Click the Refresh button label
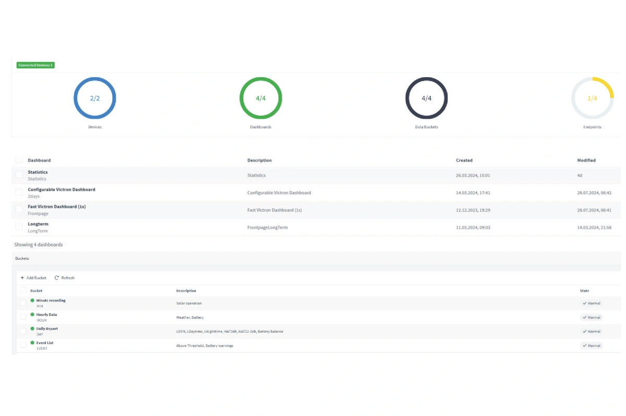 coord(68,278)
